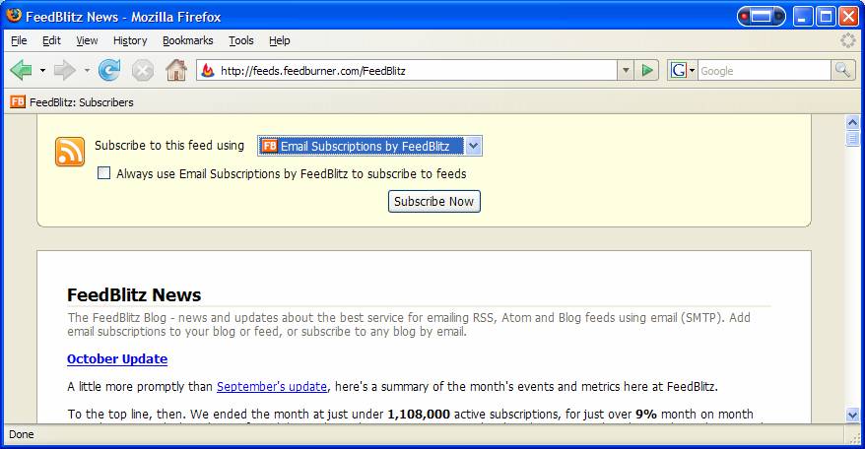This screenshot has width=865, height=449.
Task: Click the "Subscribe to this feed using" label
Action: (x=169, y=146)
